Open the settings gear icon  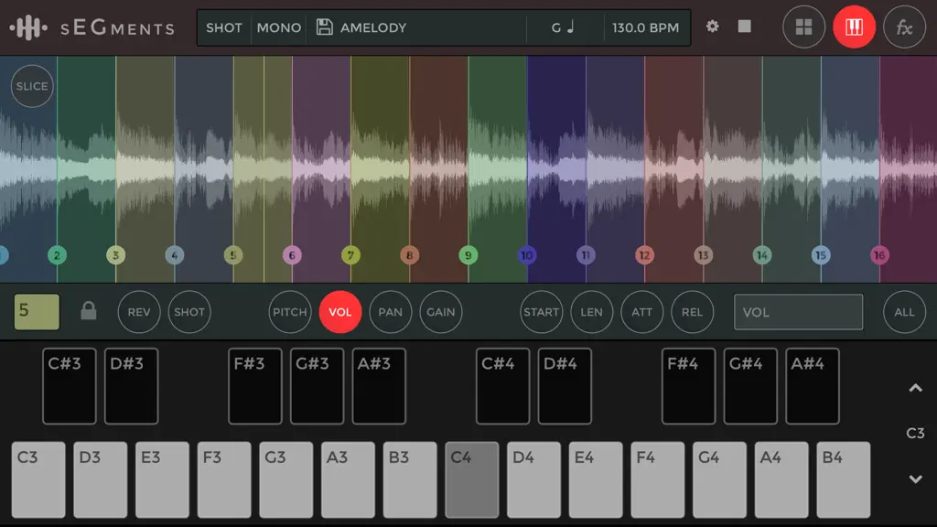coord(712,27)
